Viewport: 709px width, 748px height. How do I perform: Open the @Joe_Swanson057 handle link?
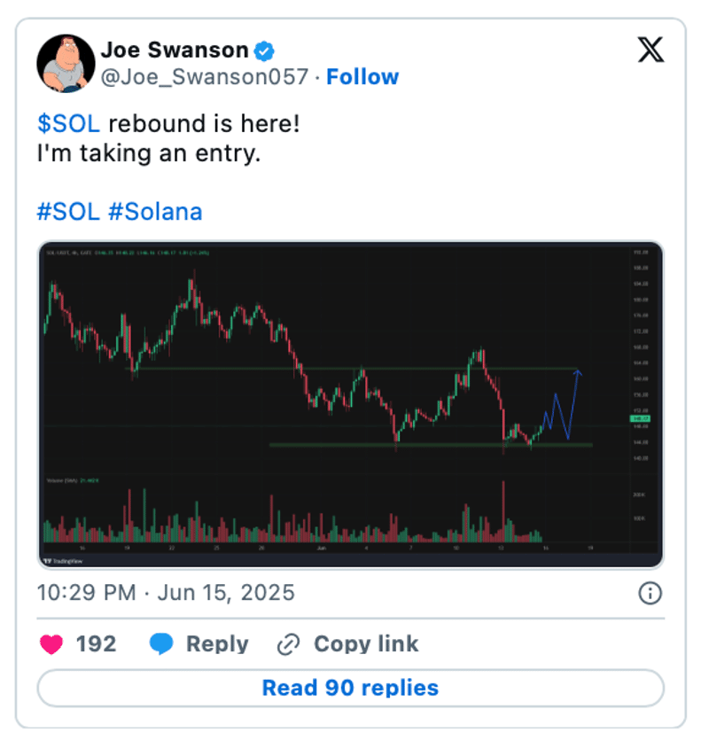point(204,77)
